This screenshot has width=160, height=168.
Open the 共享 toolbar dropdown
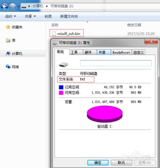point(30,16)
